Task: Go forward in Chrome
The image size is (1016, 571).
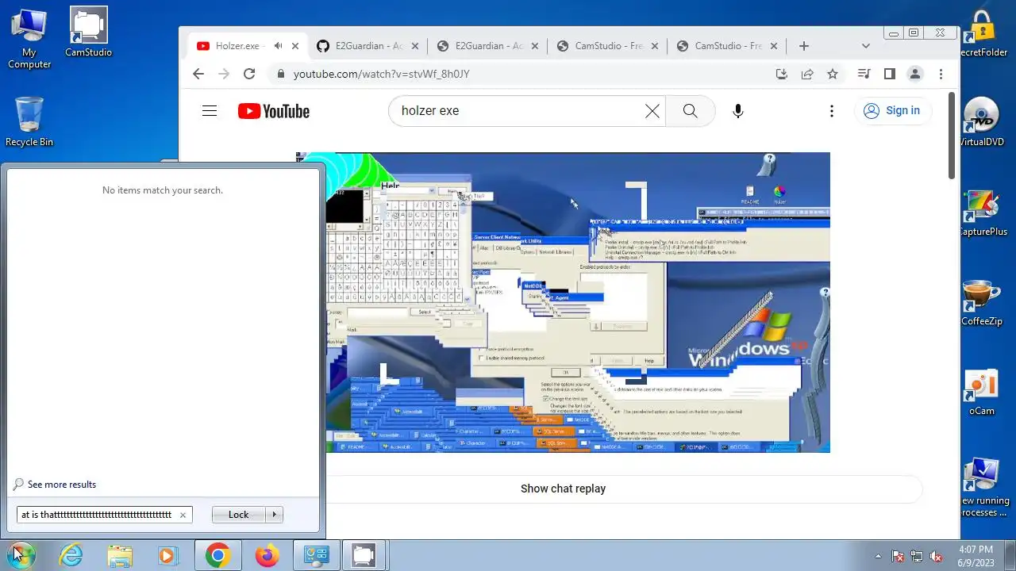Action: [224, 74]
